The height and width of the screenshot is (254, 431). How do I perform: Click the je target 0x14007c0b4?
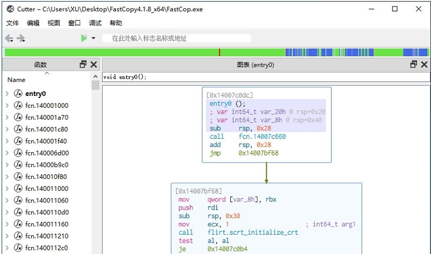click(x=228, y=249)
